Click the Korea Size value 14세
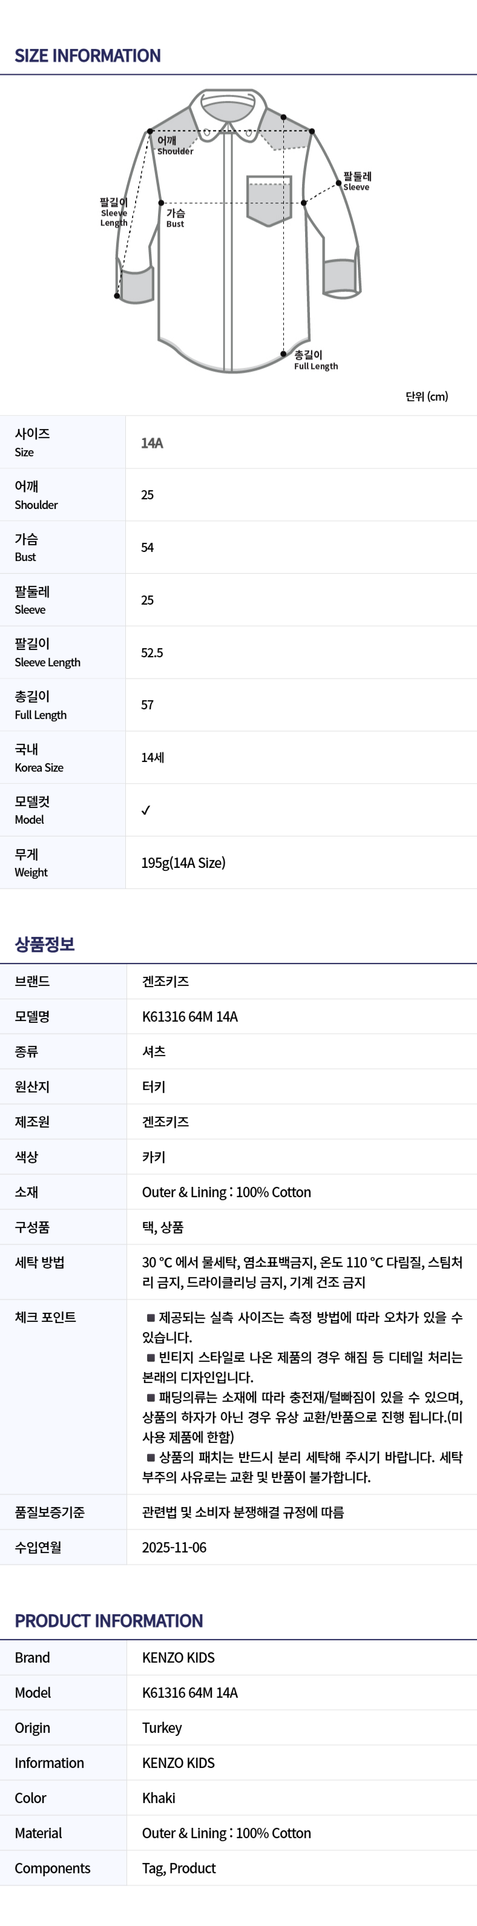The width and height of the screenshot is (477, 1926). (153, 757)
